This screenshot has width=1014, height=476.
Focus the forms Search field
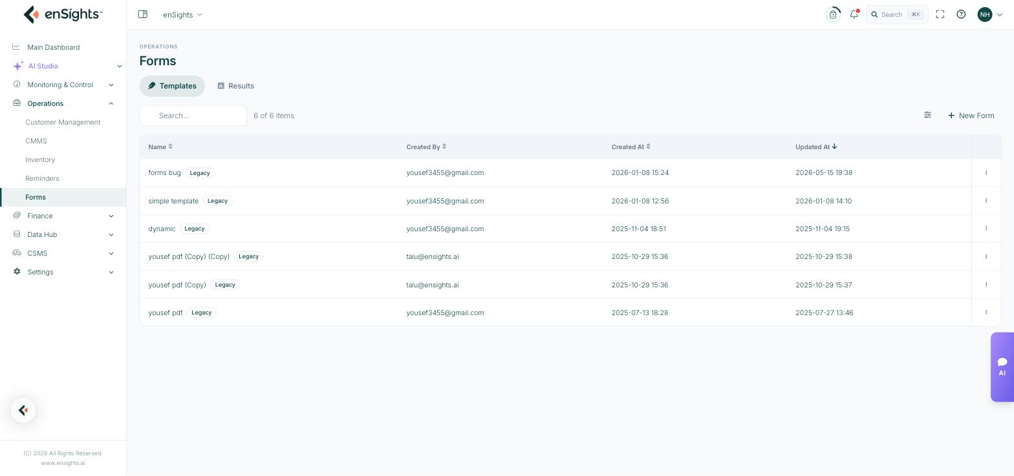[x=193, y=116]
